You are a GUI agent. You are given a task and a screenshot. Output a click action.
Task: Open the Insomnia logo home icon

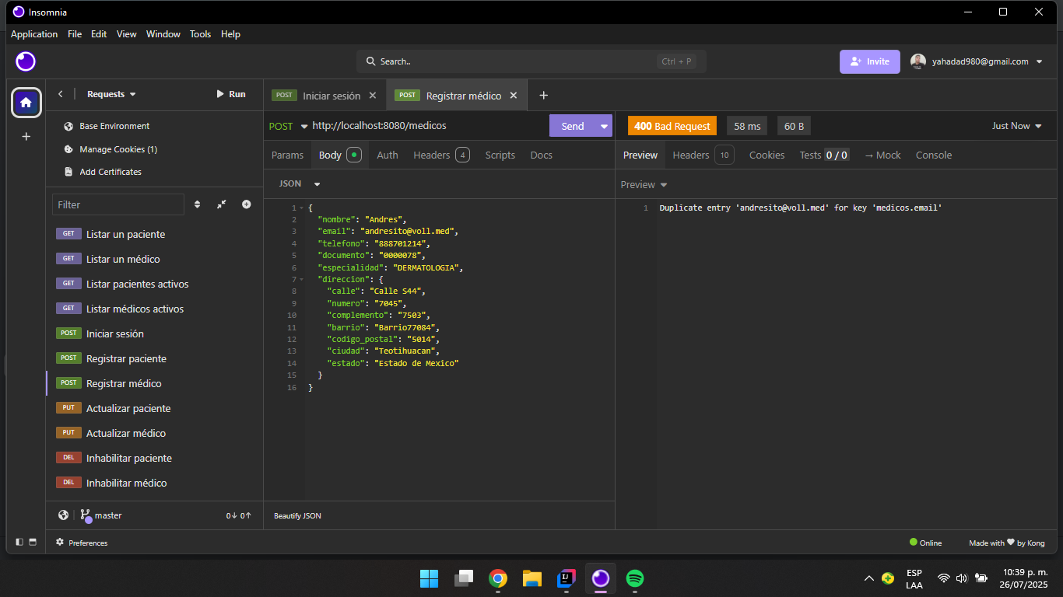pyautogui.click(x=26, y=61)
